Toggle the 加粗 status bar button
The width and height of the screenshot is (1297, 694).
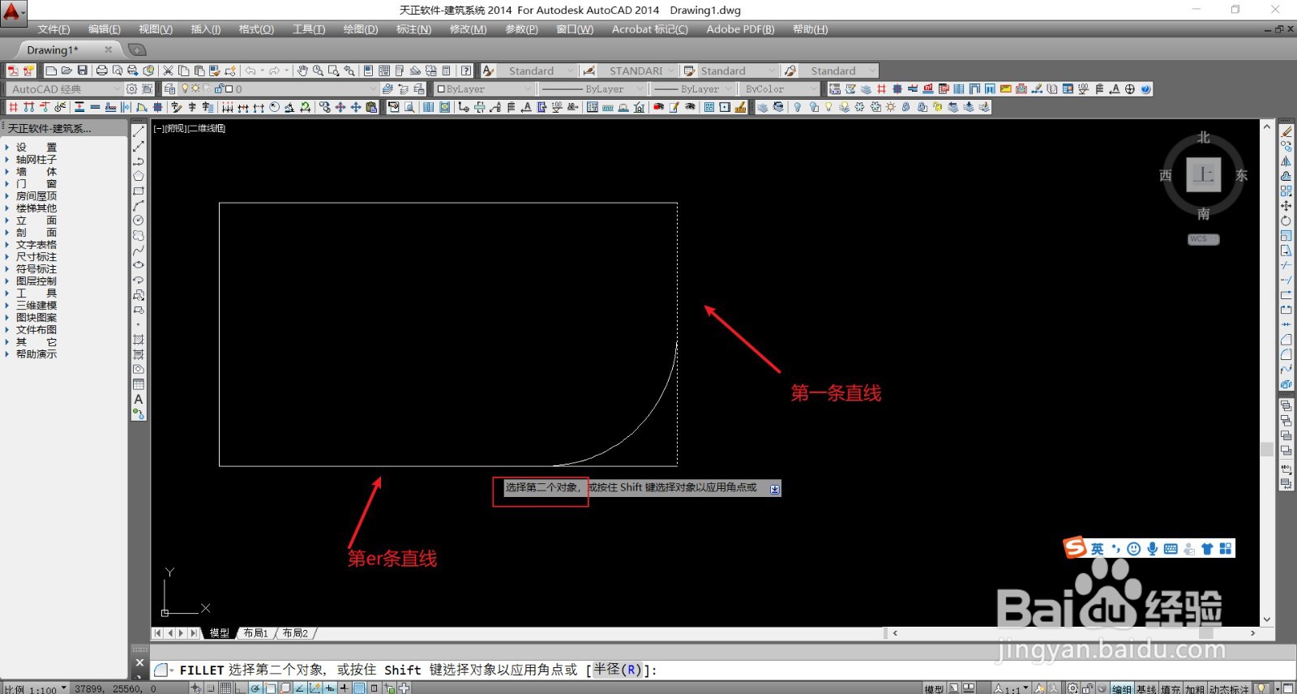click(x=1195, y=688)
